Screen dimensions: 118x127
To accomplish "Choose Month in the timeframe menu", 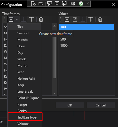I will click(25, 66).
